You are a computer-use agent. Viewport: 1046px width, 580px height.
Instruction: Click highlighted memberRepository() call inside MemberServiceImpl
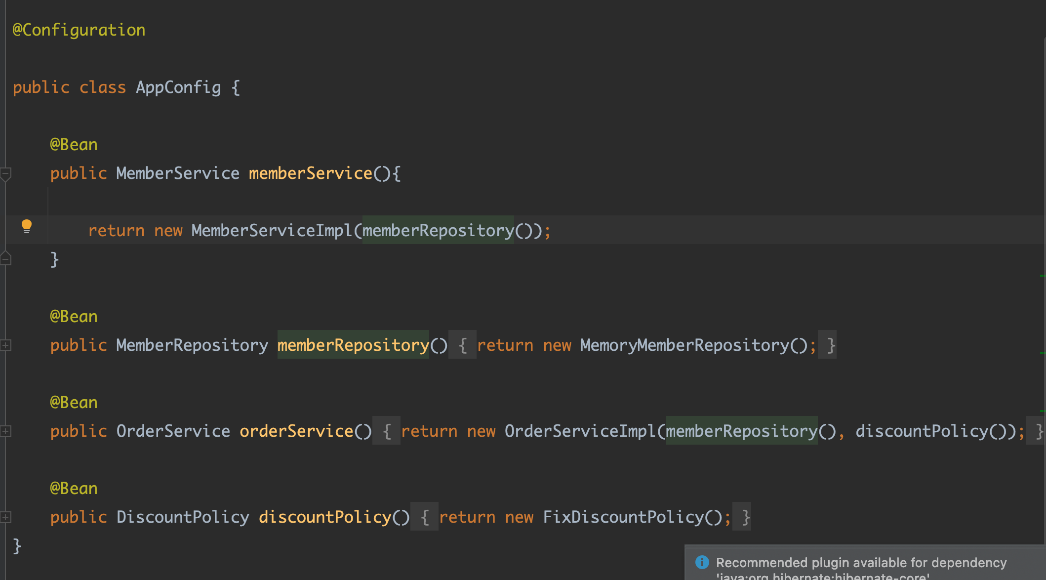coord(439,231)
